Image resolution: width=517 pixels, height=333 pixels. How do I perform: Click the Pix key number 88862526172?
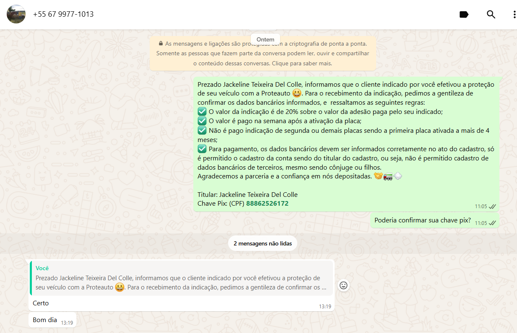[267, 204]
